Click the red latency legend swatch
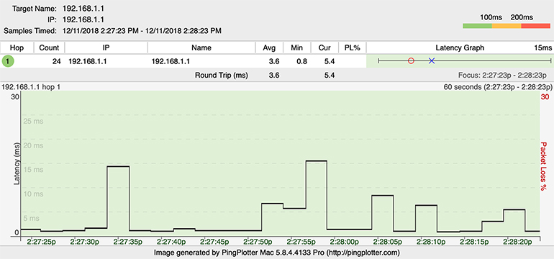Screen dimensions: 554x259 [535, 26]
